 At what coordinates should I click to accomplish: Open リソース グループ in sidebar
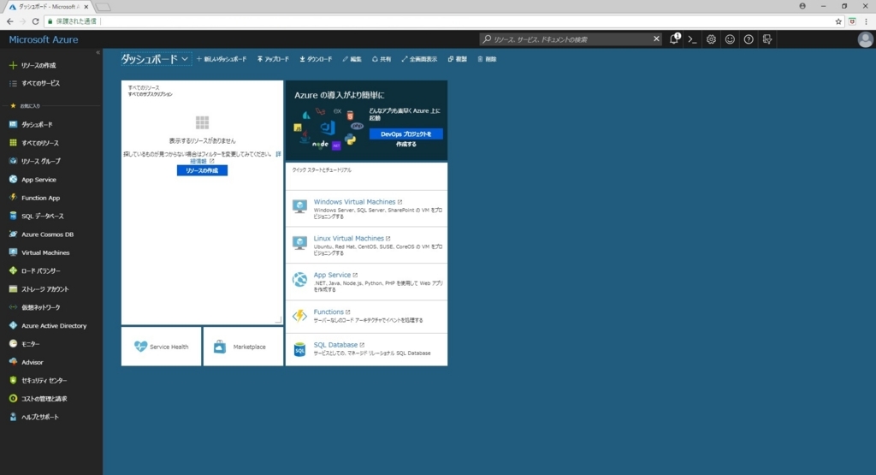point(34,161)
